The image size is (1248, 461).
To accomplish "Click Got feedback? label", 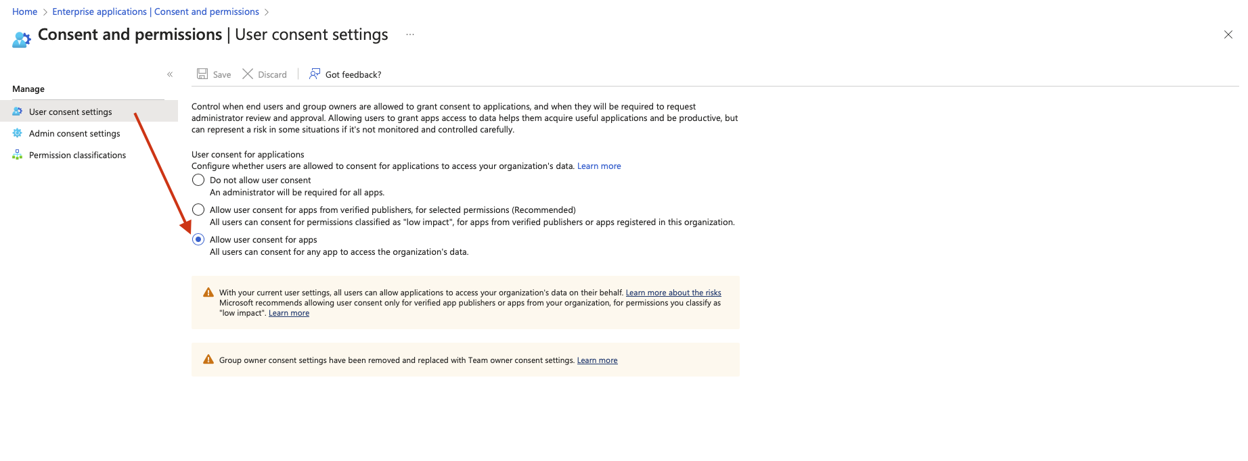I will 353,74.
